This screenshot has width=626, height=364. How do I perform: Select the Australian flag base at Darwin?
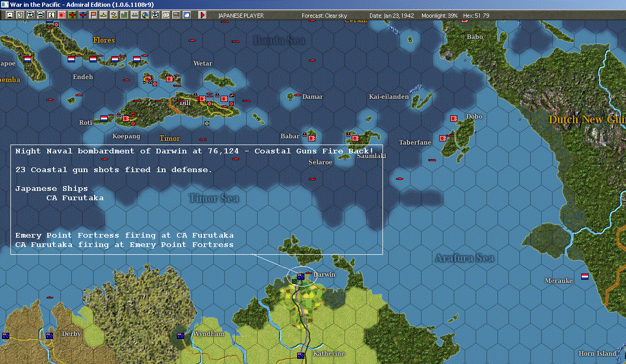[x=301, y=277]
